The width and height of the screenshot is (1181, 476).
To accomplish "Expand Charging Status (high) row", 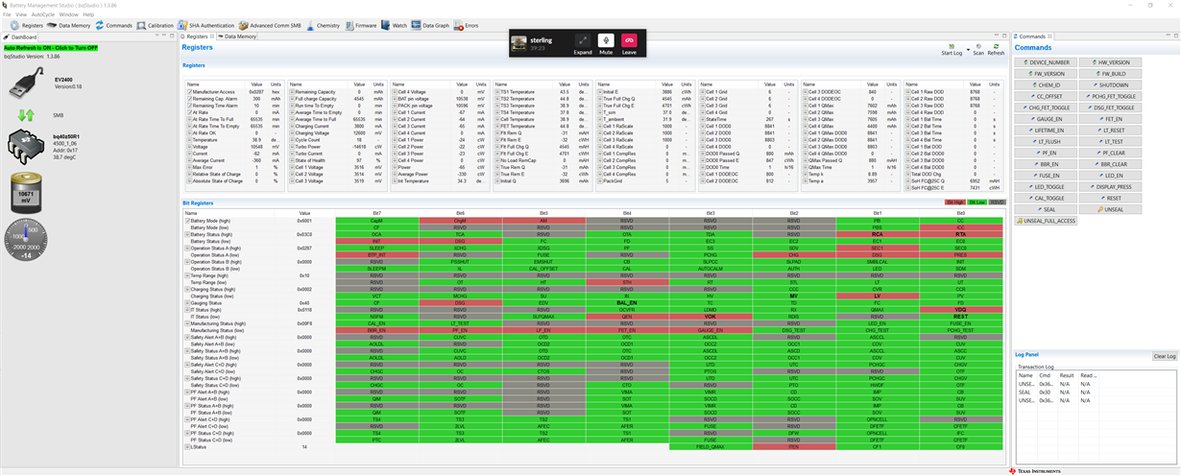I will pyautogui.click(x=186, y=289).
